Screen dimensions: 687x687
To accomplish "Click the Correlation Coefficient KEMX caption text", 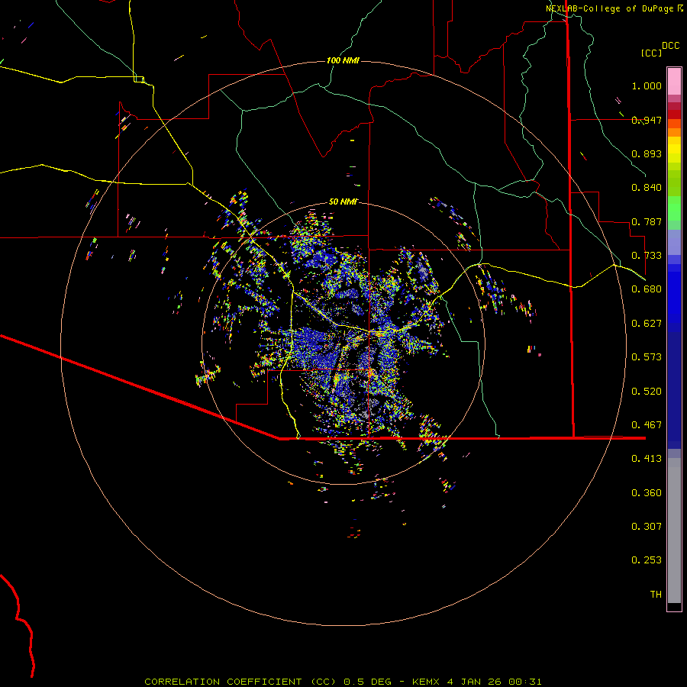I will [x=343, y=682].
